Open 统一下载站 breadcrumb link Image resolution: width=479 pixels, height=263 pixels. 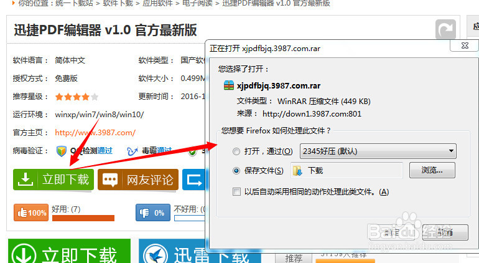(74, 3)
